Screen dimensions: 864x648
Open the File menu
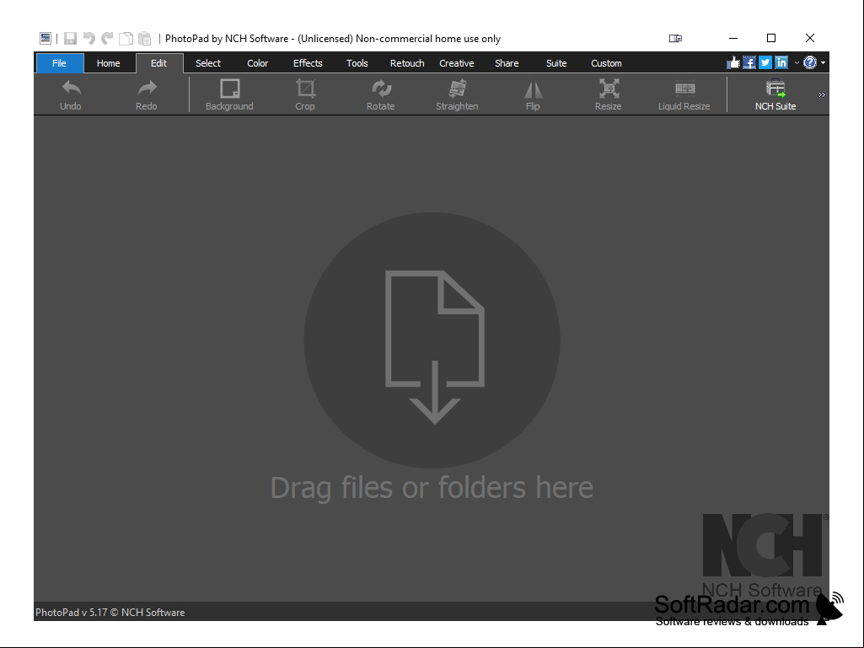[60, 63]
